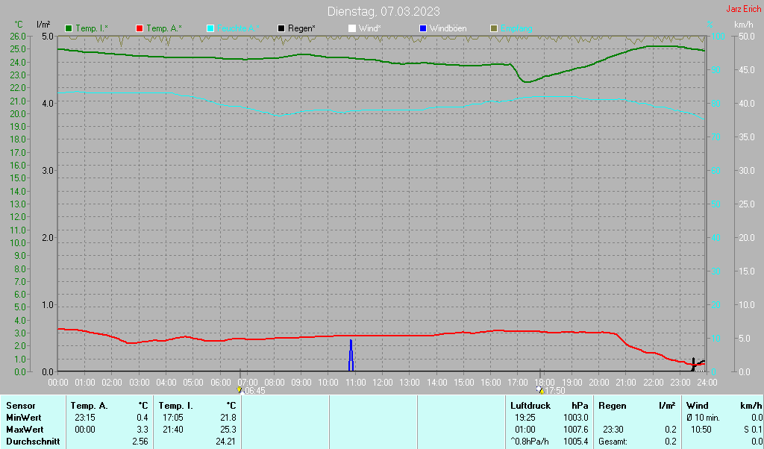This screenshot has height=449, width=764.
Task: Click the maximum indoor temperature '25.3'
Action: [228, 430]
